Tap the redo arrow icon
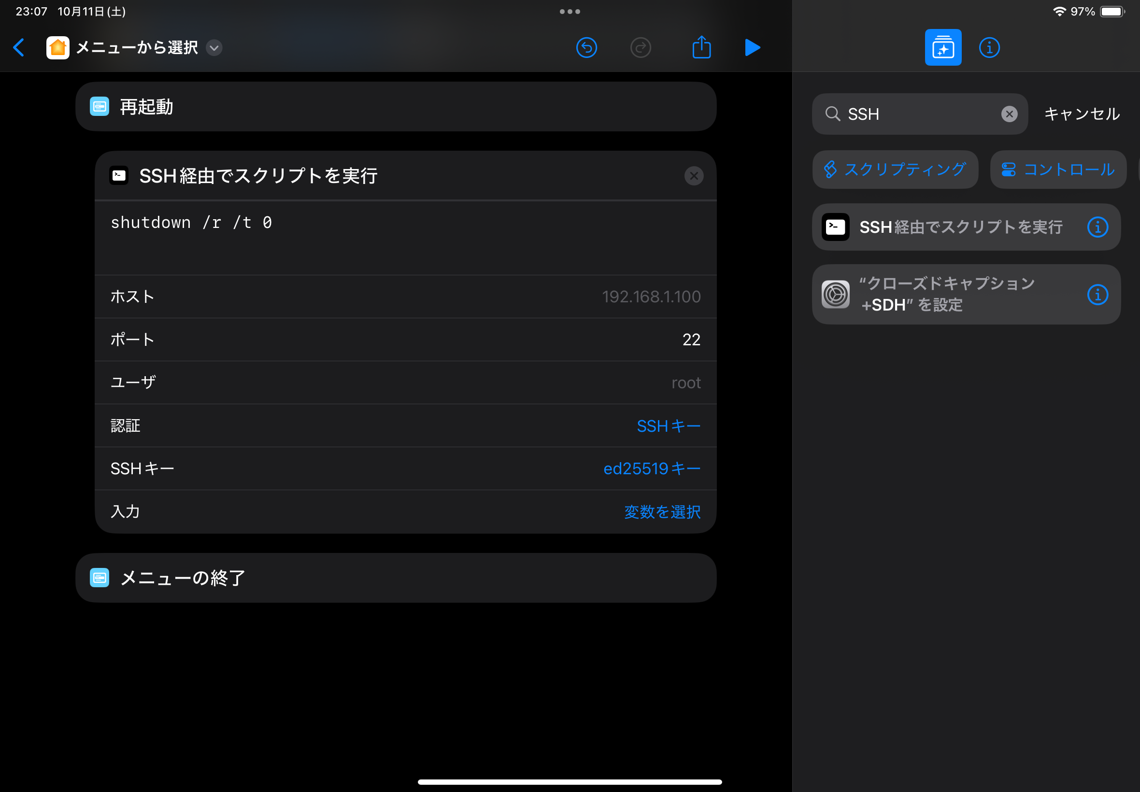Screen dimensions: 1140x792 640,47
